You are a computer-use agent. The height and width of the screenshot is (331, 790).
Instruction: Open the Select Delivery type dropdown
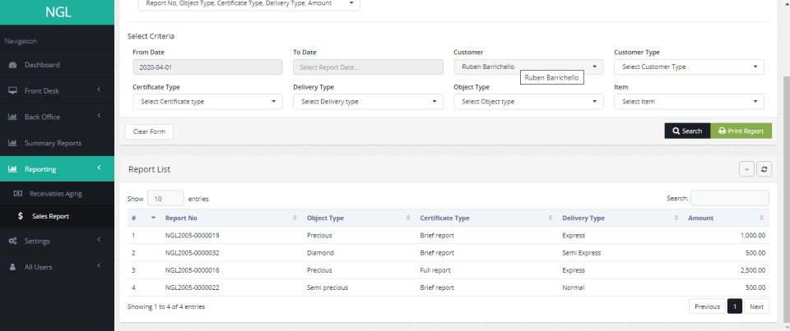point(369,102)
